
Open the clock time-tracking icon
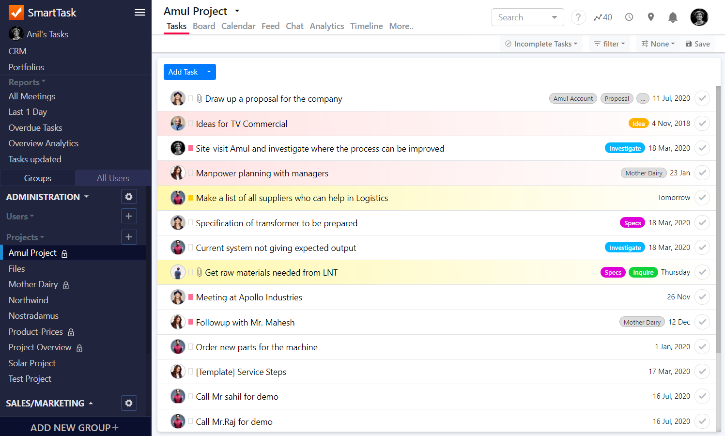point(629,17)
